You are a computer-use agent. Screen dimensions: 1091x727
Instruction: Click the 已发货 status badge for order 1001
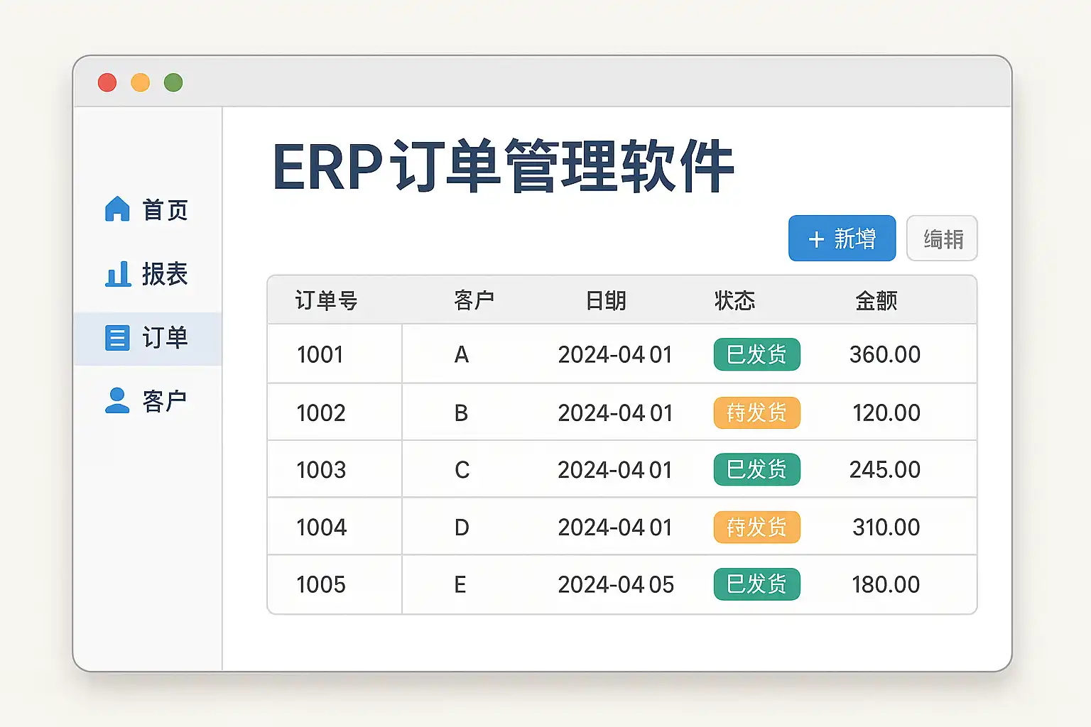(x=757, y=354)
